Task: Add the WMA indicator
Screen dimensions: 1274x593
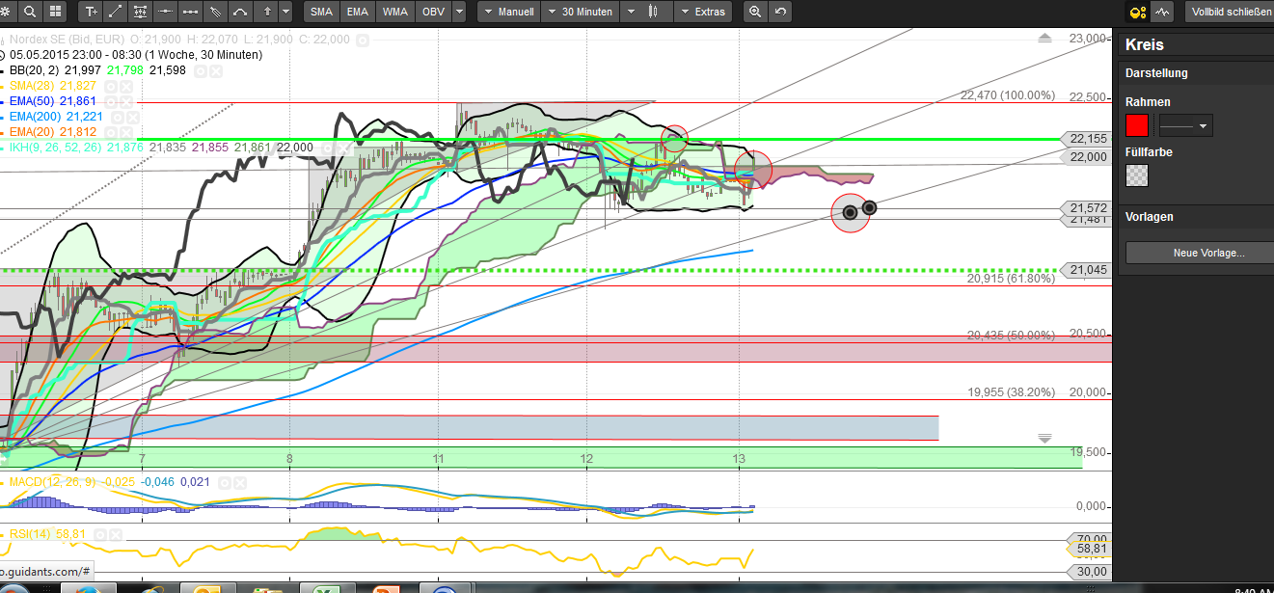Action: [394, 12]
